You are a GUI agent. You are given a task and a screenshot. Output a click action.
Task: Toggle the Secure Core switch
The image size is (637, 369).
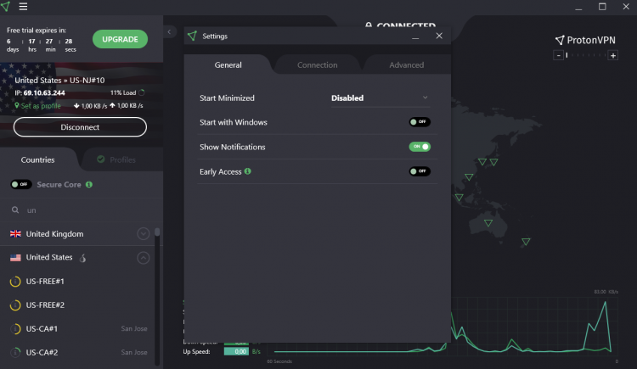click(x=20, y=184)
